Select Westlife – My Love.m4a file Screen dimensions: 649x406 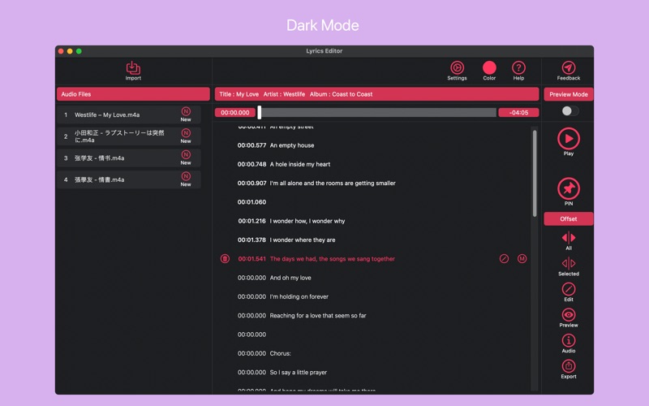129,114
